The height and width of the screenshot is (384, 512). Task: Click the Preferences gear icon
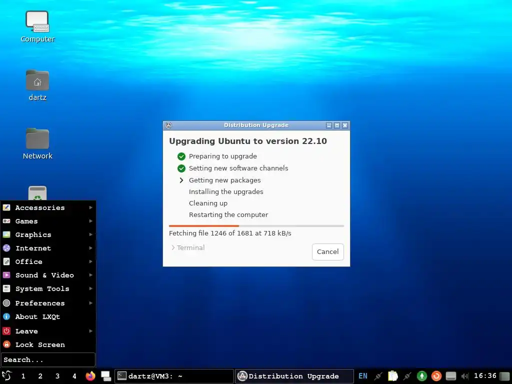pos(6,303)
